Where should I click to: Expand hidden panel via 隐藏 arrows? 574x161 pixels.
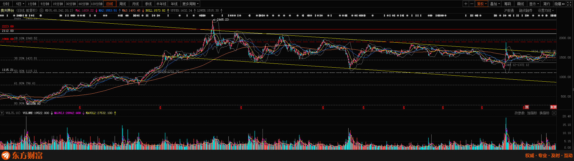point(560,4)
